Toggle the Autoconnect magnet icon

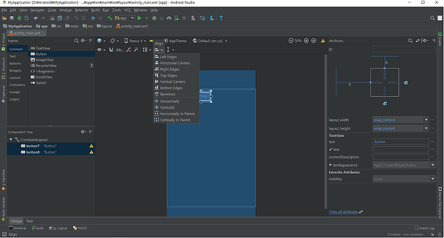pyautogui.click(x=111, y=50)
